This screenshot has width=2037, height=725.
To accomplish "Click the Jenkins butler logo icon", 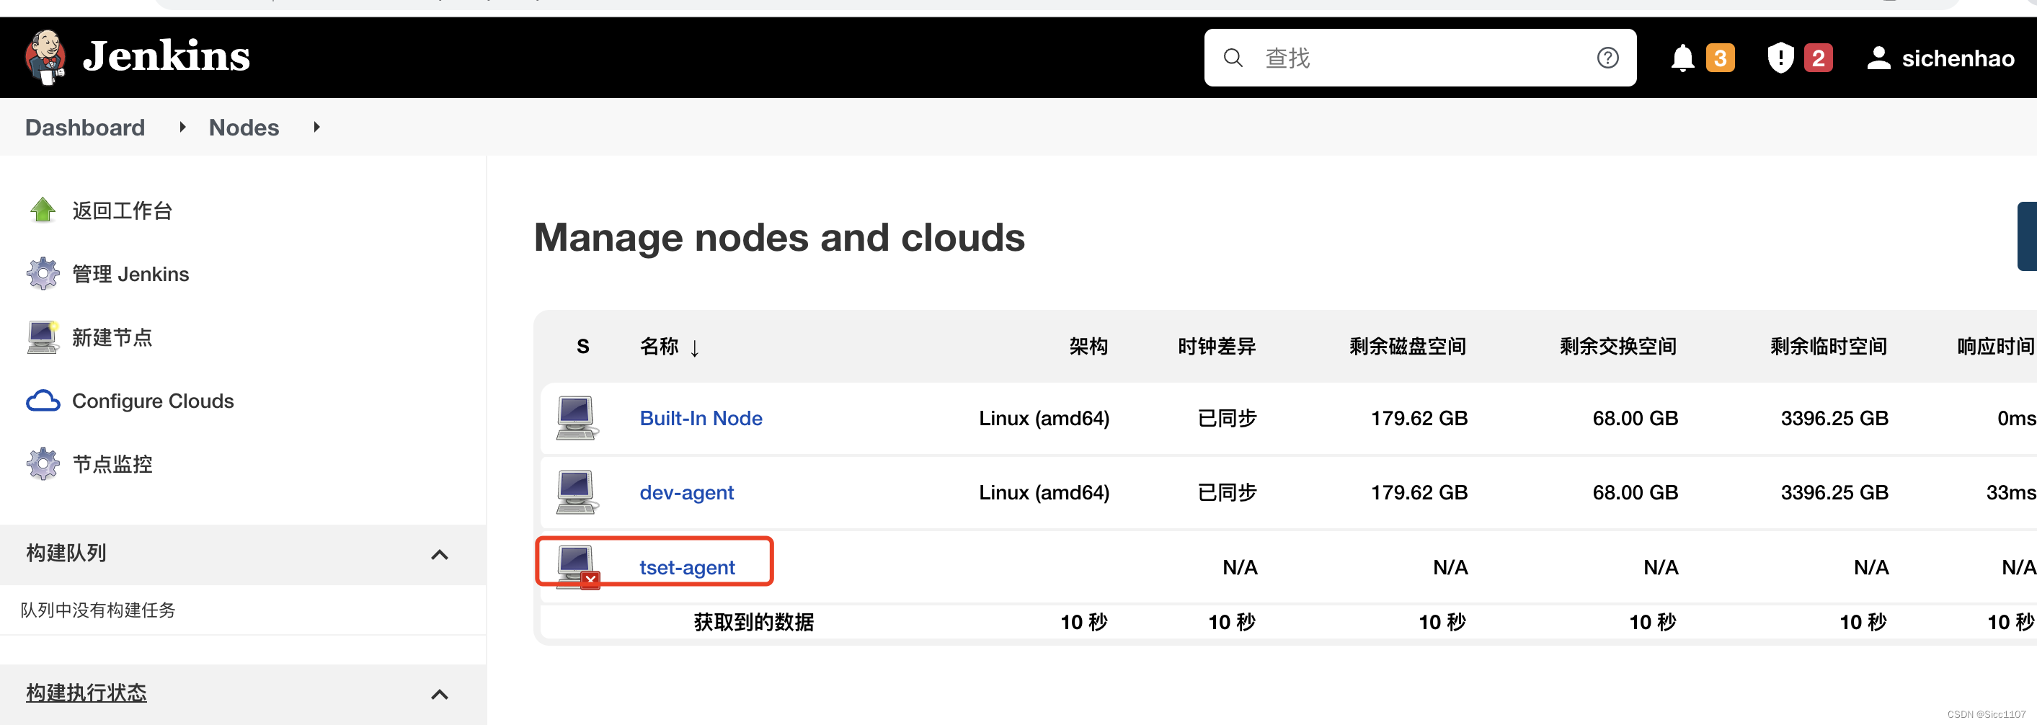I will (45, 57).
